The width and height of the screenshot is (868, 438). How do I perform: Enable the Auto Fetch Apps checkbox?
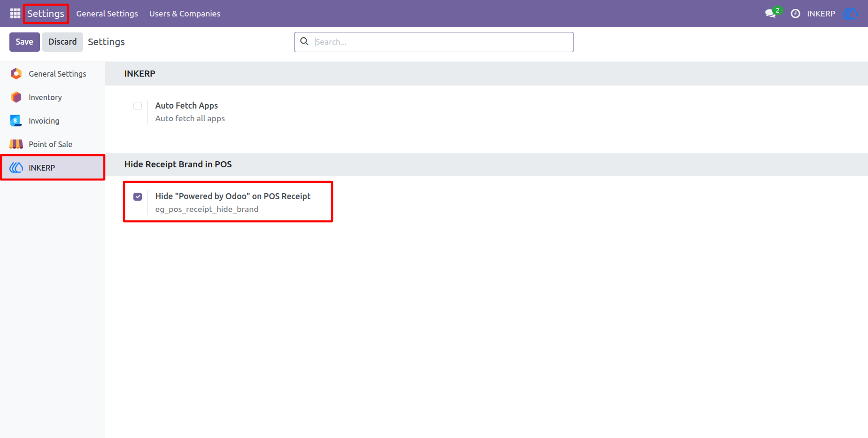coord(138,106)
